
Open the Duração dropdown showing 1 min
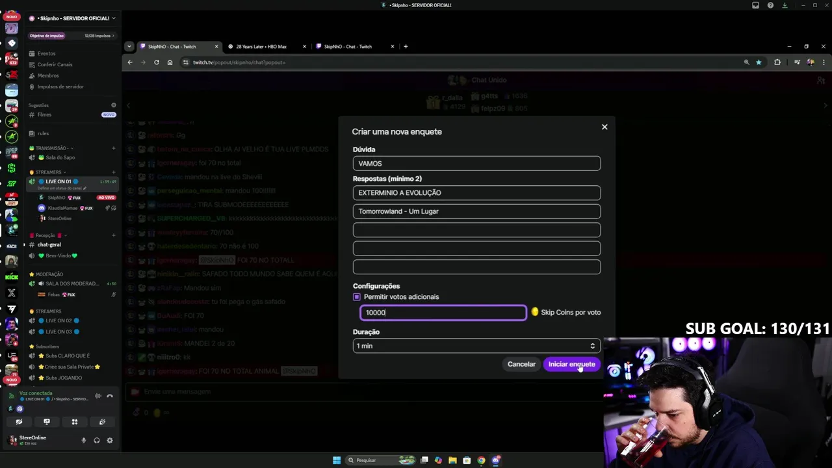[x=476, y=346]
